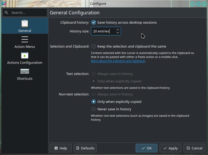Image resolution: width=208 pixels, height=155 pixels.
Task: Uncheck Save history across desktop sessions
Action: (94, 22)
